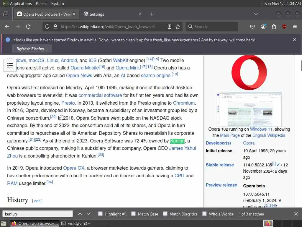Close the Opera Wikipedia tab
The width and height of the screenshot is (302, 227).
pyautogui.click(x=74, y=14)
